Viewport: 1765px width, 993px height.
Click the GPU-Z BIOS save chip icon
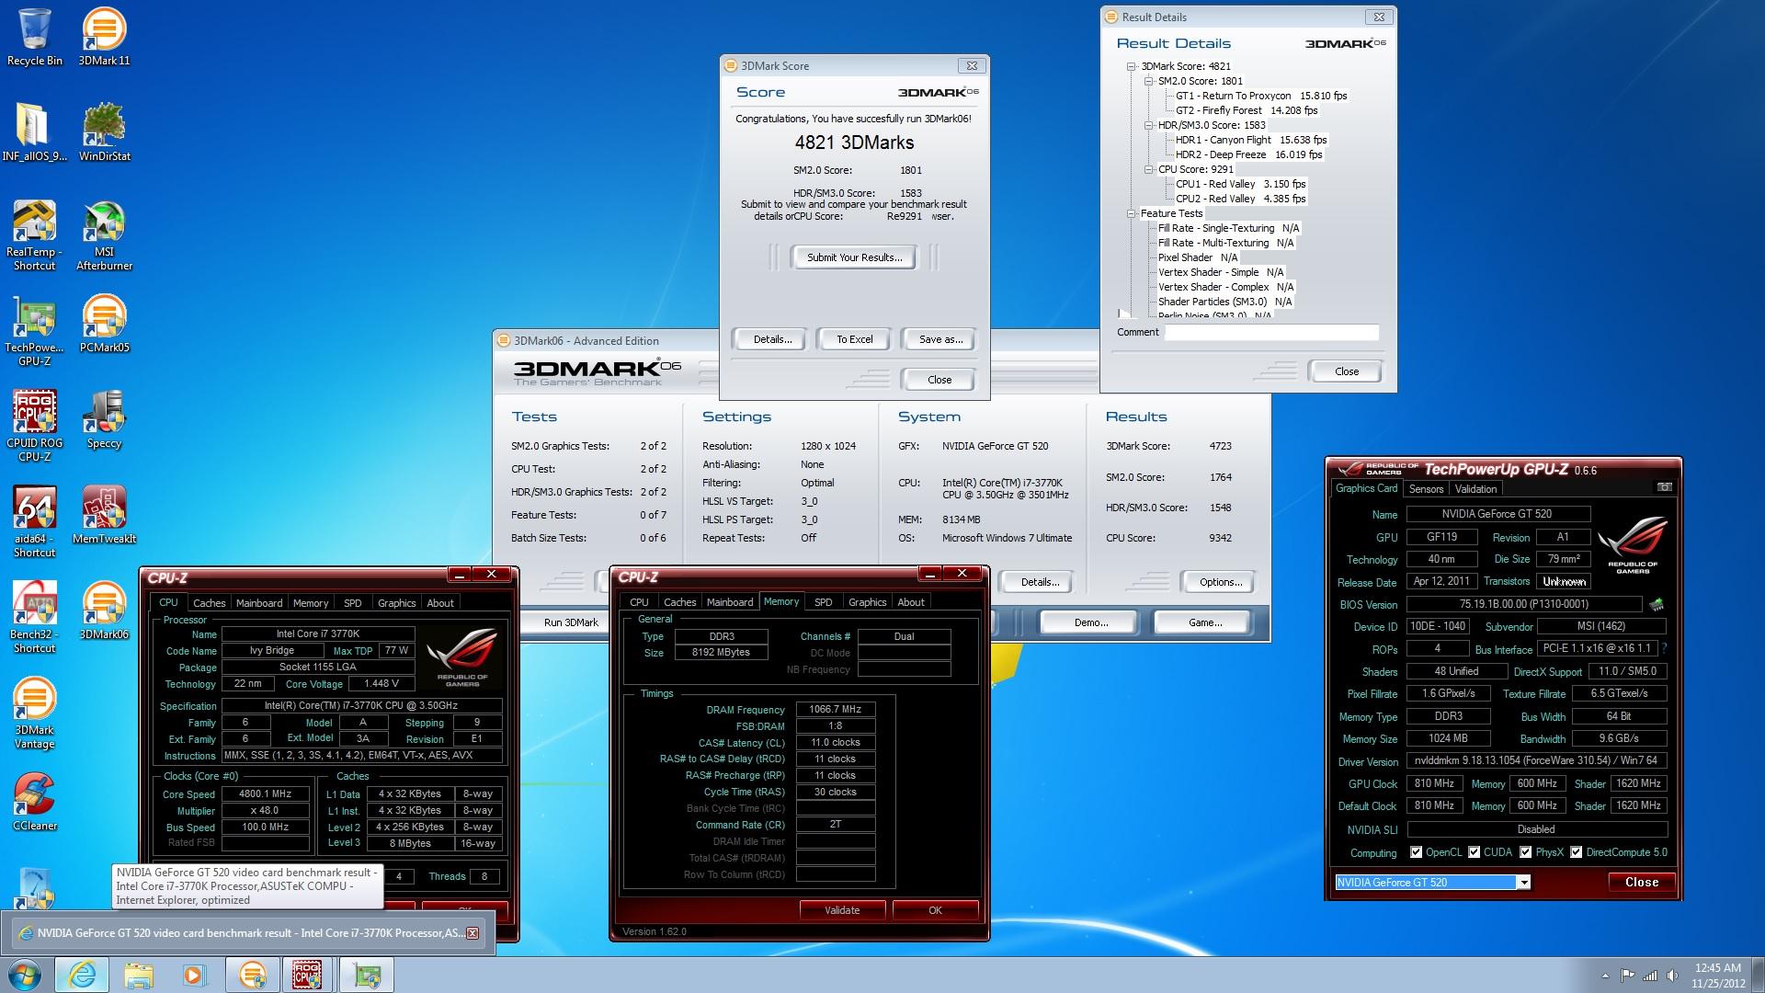[1657, 604]
